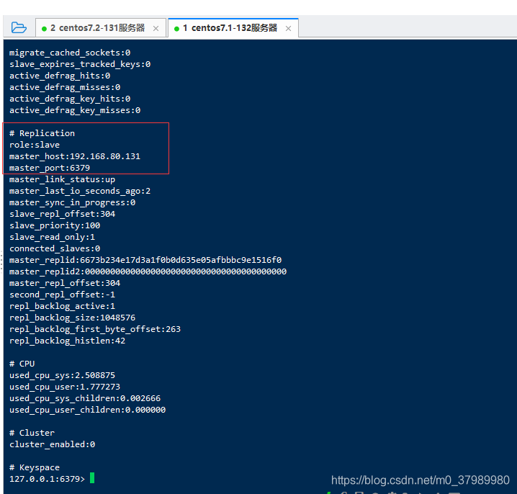Click slave_priority:100 line

pos(55,225)
